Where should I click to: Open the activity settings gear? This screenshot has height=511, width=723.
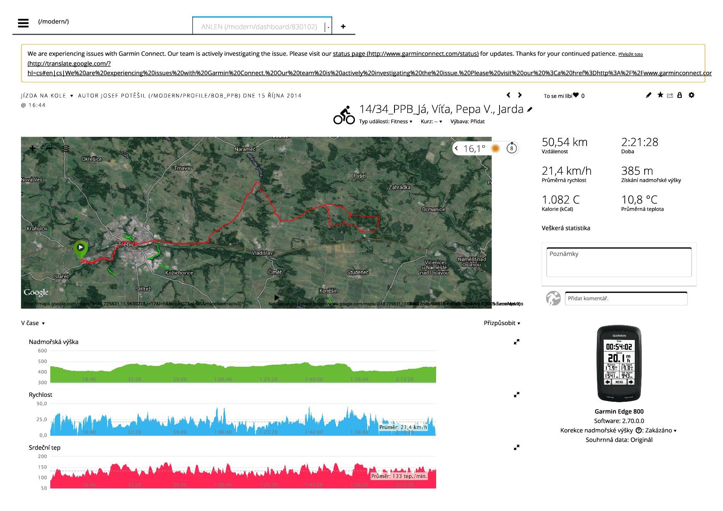coord(691,95)
